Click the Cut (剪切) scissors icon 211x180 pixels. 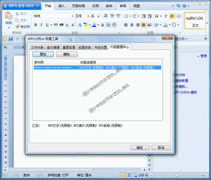pos(17,13)
